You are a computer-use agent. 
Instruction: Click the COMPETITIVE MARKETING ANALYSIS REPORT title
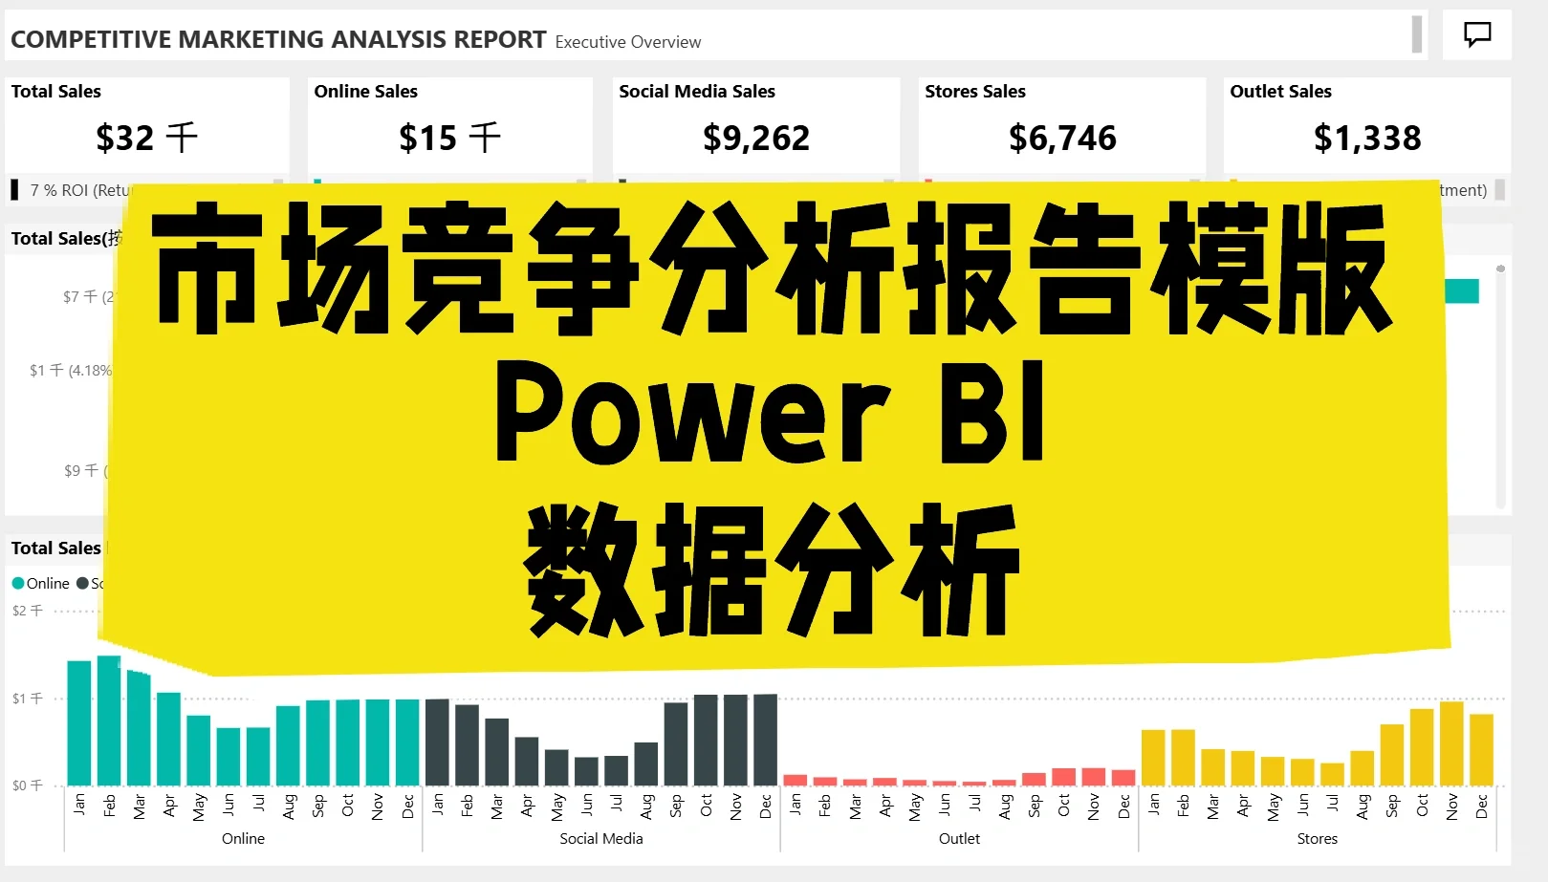[x=277, y=39]
